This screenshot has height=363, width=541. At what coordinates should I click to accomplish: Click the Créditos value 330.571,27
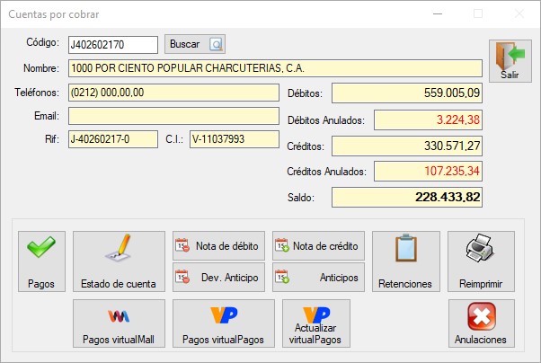[407, 146]
